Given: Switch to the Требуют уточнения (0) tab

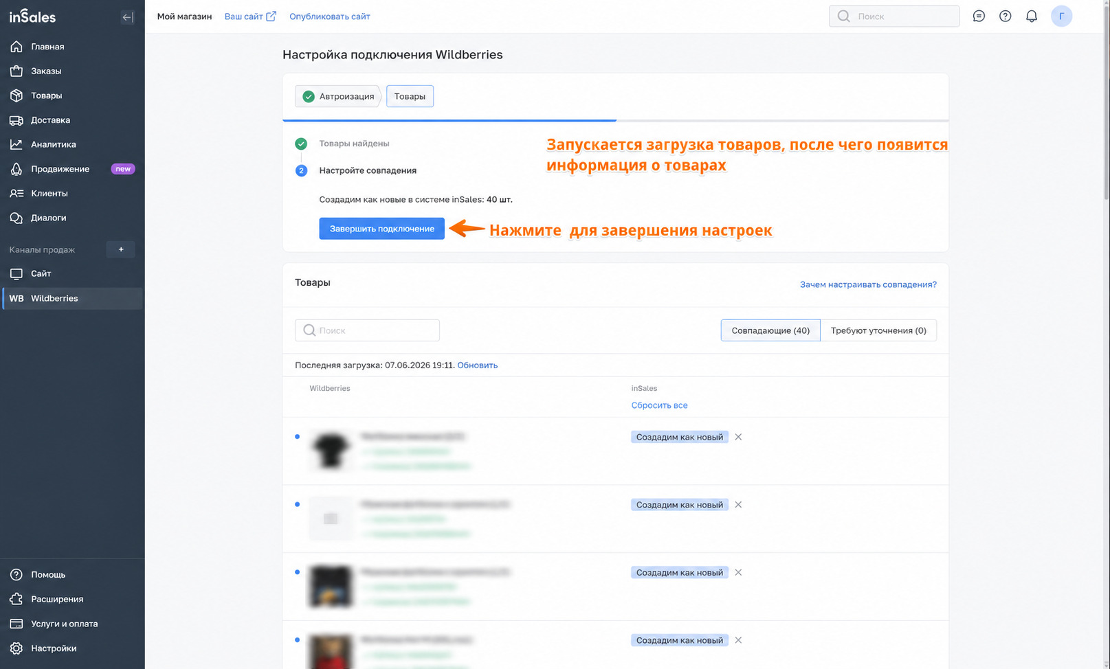Looking at the screenshot, I should click(x=878, y=330).
